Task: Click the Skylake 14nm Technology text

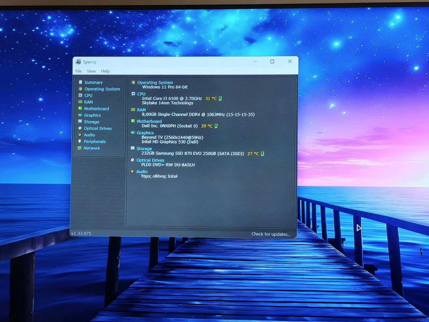Action: click(168, 103)
